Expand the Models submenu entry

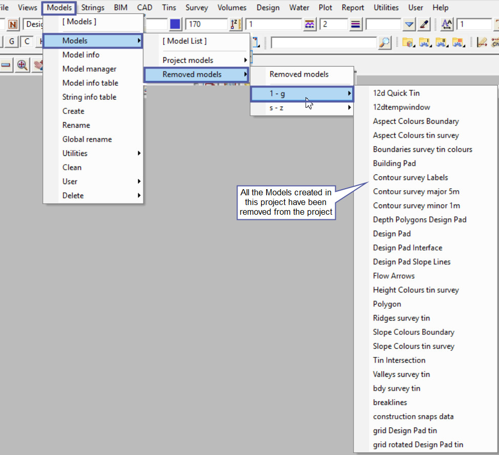[93, 41]
